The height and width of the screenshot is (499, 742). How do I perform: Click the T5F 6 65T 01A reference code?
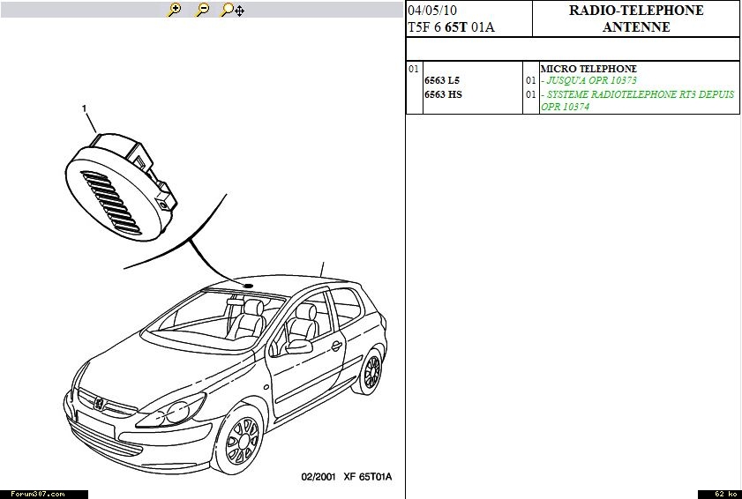click(451, 27)
